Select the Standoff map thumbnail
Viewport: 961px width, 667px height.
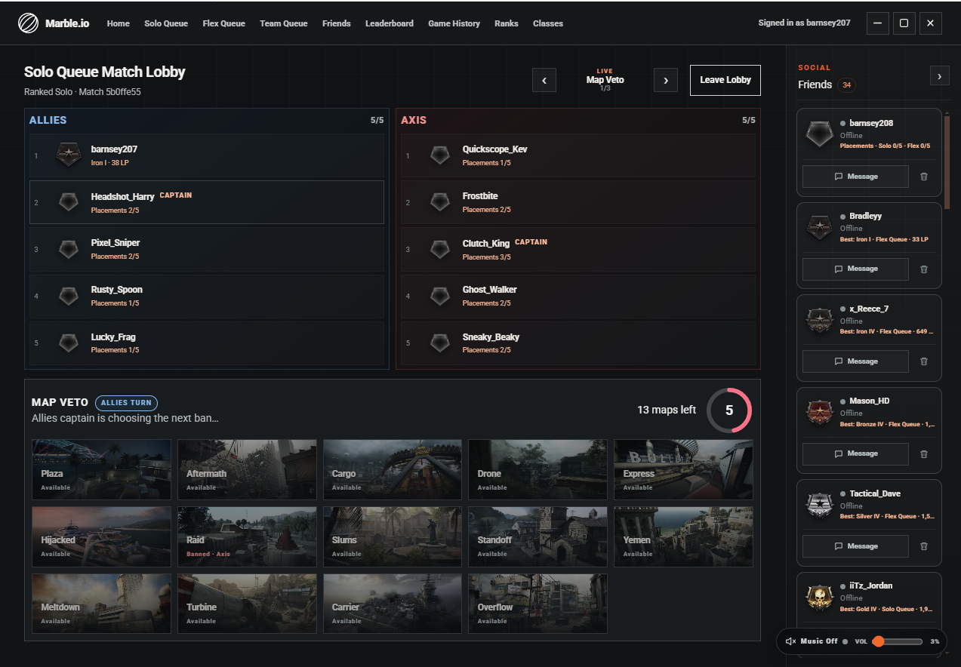[x=537, y=536]
